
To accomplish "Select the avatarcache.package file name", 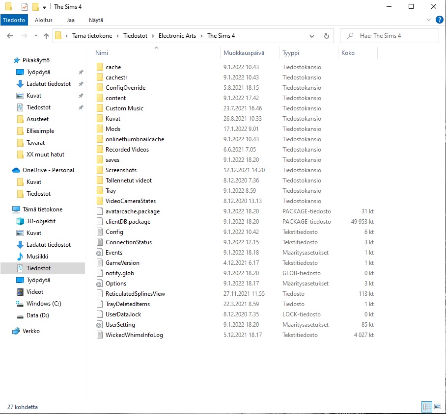I will pos(133,211).
